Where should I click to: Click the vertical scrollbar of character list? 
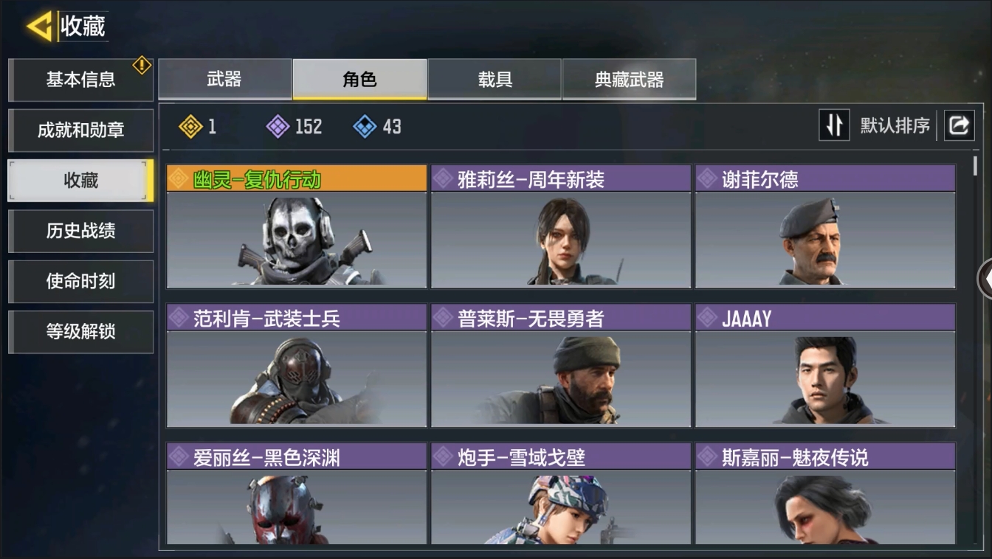[x=975, y=166]
